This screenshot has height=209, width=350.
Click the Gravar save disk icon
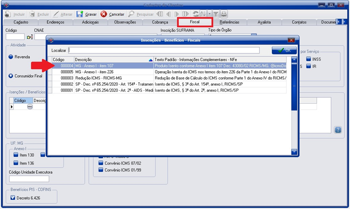click(x=80, y=14)
